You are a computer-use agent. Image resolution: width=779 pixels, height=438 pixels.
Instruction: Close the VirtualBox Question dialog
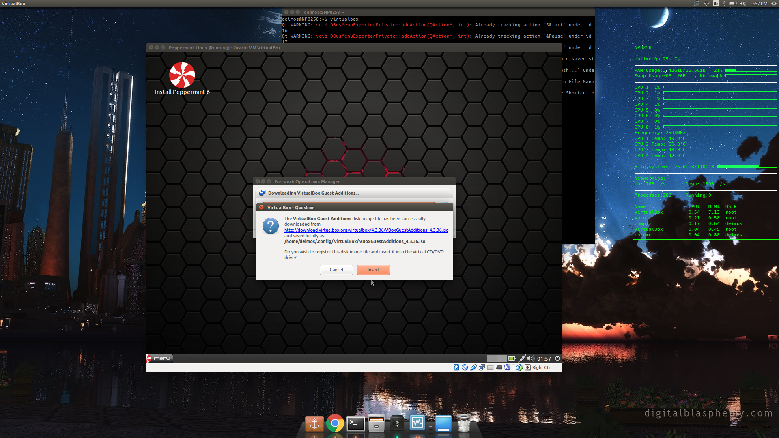(261, 207)
